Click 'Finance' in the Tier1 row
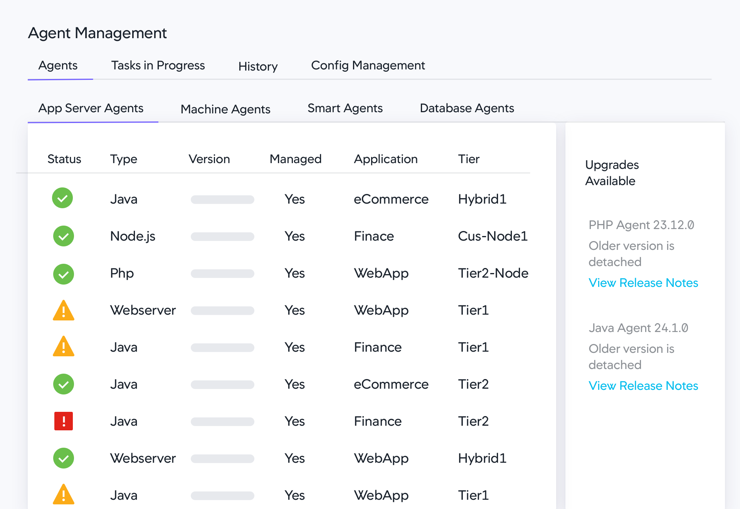 (x=378, y=347)
